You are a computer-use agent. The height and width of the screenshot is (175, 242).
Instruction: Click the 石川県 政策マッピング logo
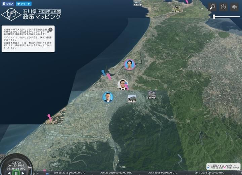[x=31, y=14]
